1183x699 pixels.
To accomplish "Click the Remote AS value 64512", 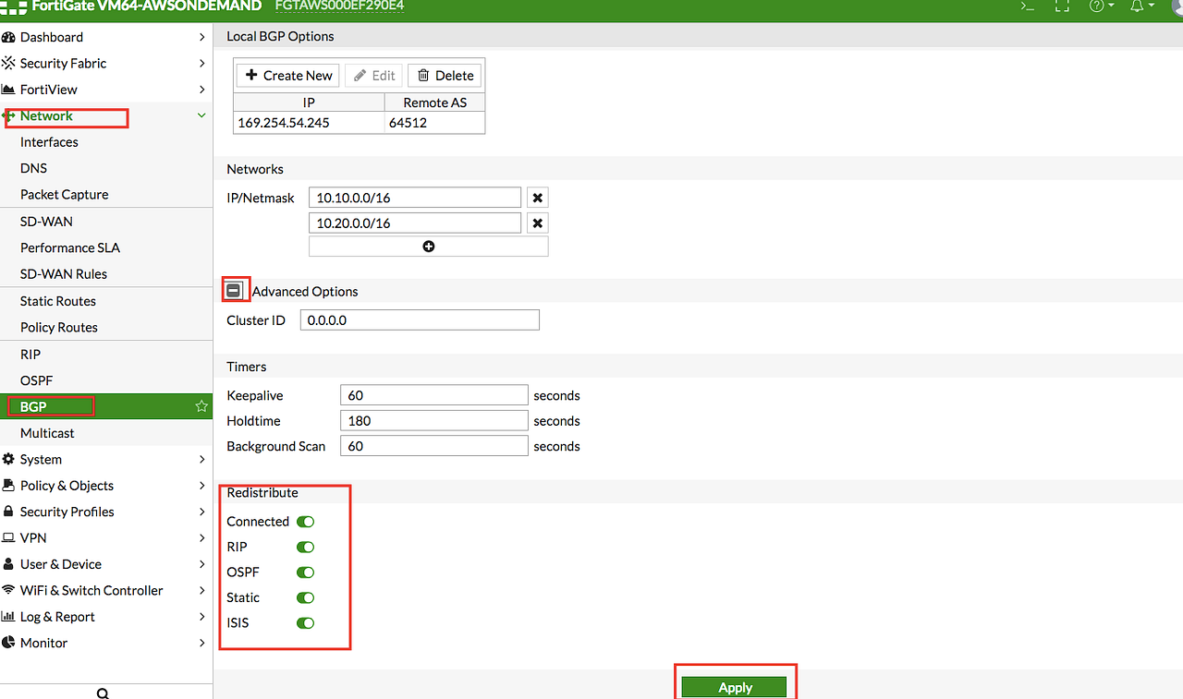I will (x=408, y=123).
